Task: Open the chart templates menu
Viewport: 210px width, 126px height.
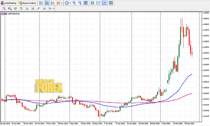Action: tap(111, 3)
